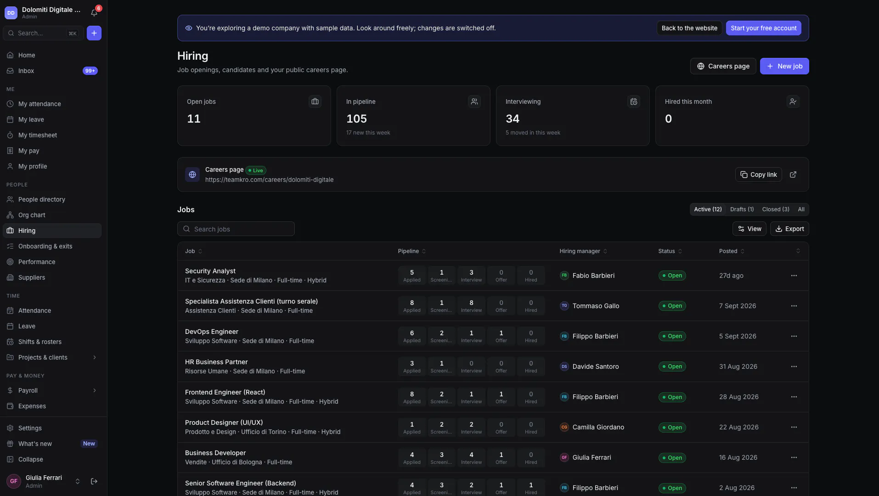This screenshot has width=879, height=496.
Task: Open Shifts & rosters in sidebar
Action: click(52, 342)
